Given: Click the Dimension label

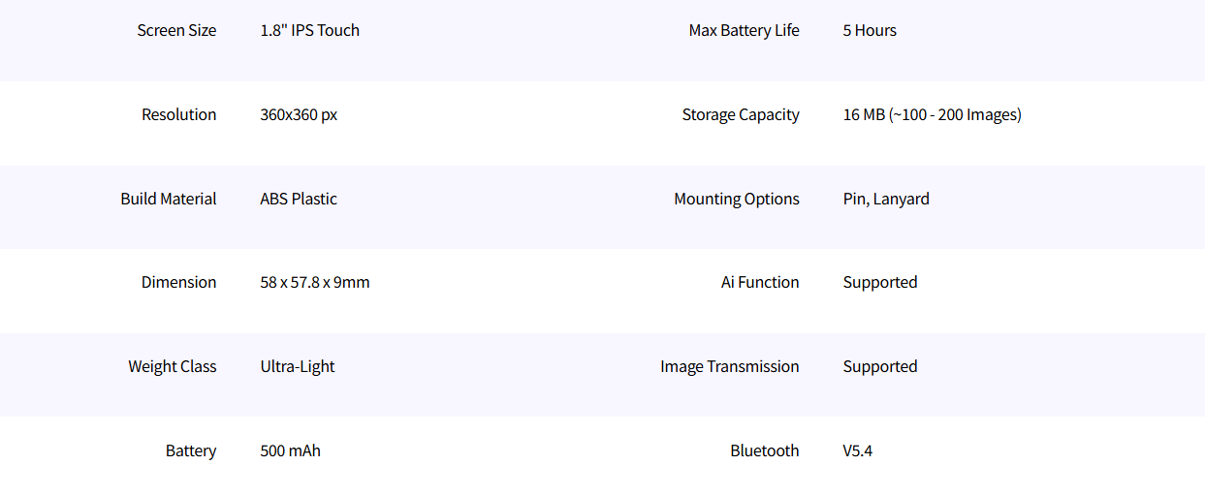Looking at the screenshot, I should pyautogui.click(x=178, y=282).
